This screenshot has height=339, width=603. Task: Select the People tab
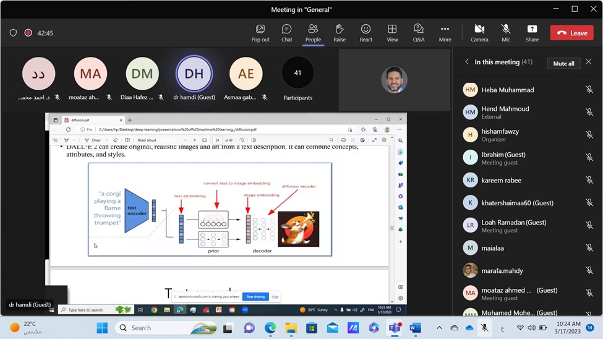tap(313, 33)
